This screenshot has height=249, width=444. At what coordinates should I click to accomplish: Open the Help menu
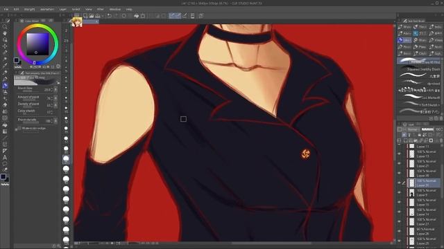(129, 9)
